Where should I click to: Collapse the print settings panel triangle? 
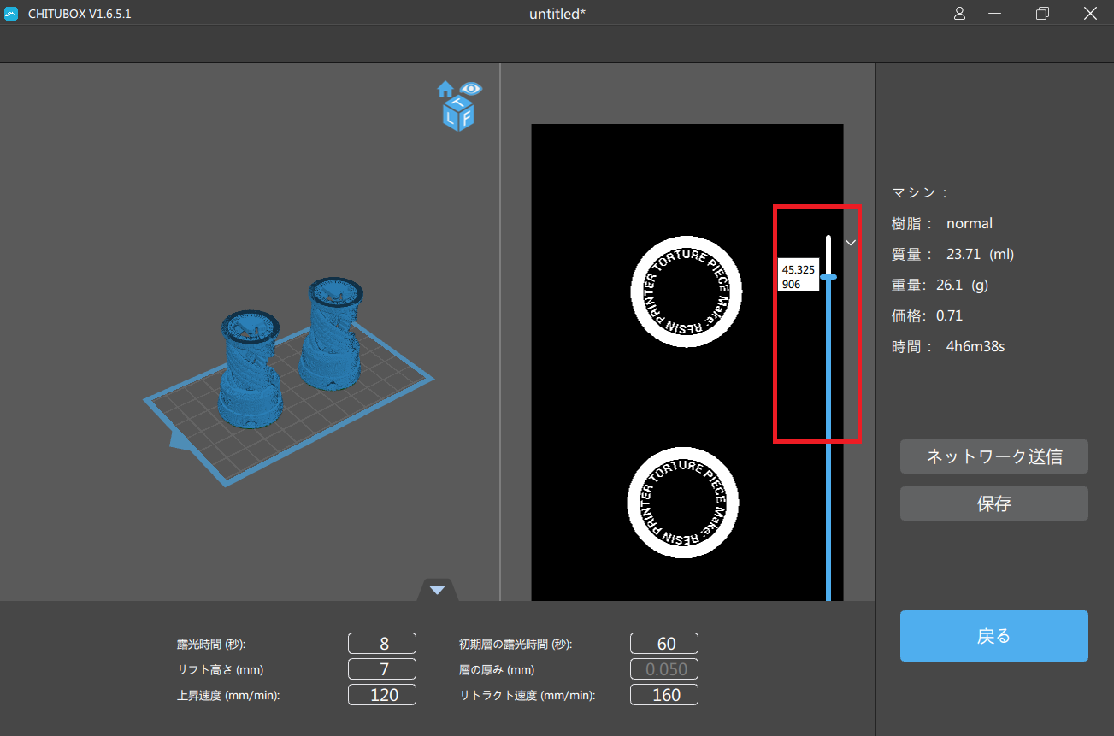tap(438, 590)
